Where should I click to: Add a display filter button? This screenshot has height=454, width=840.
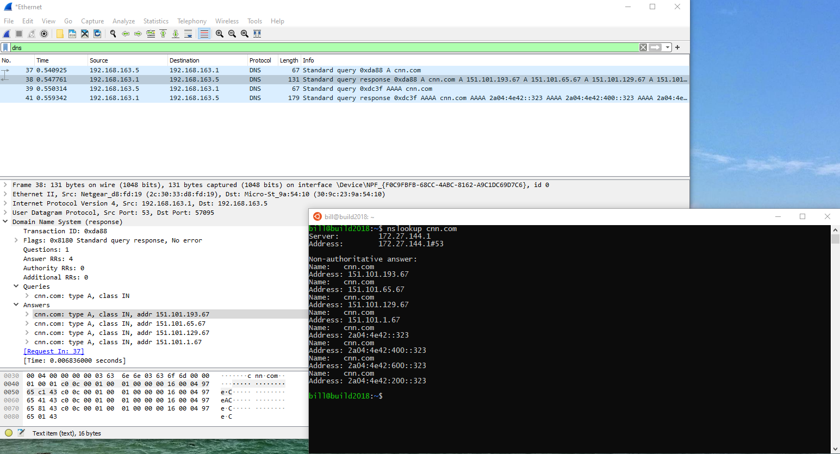click(677, 47)
